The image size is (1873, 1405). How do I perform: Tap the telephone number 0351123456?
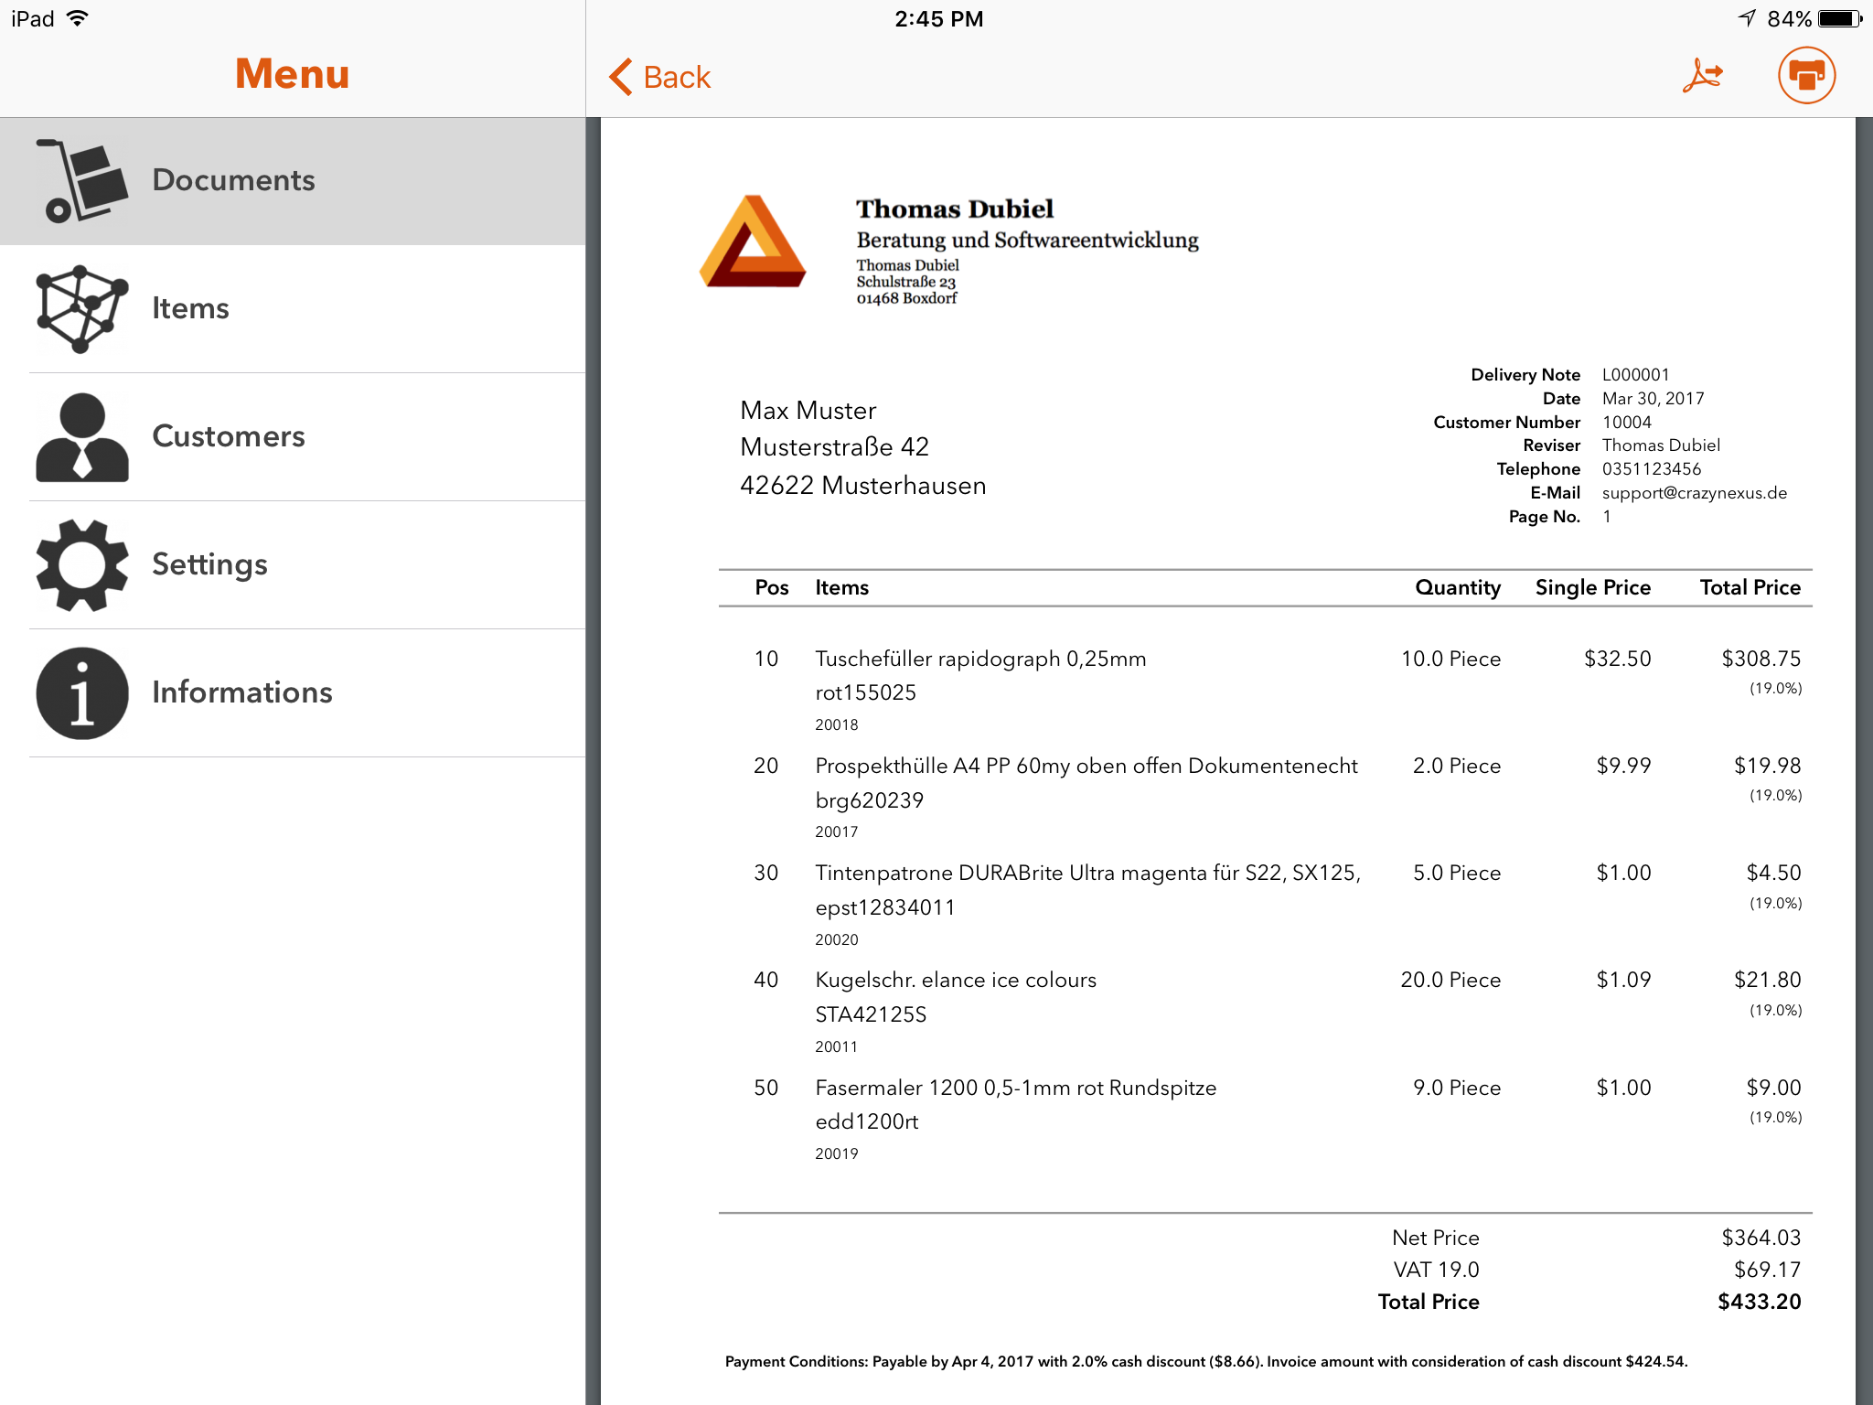pos(1651,469)
